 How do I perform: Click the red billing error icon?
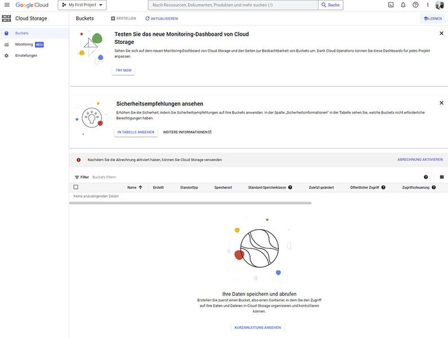78,160
